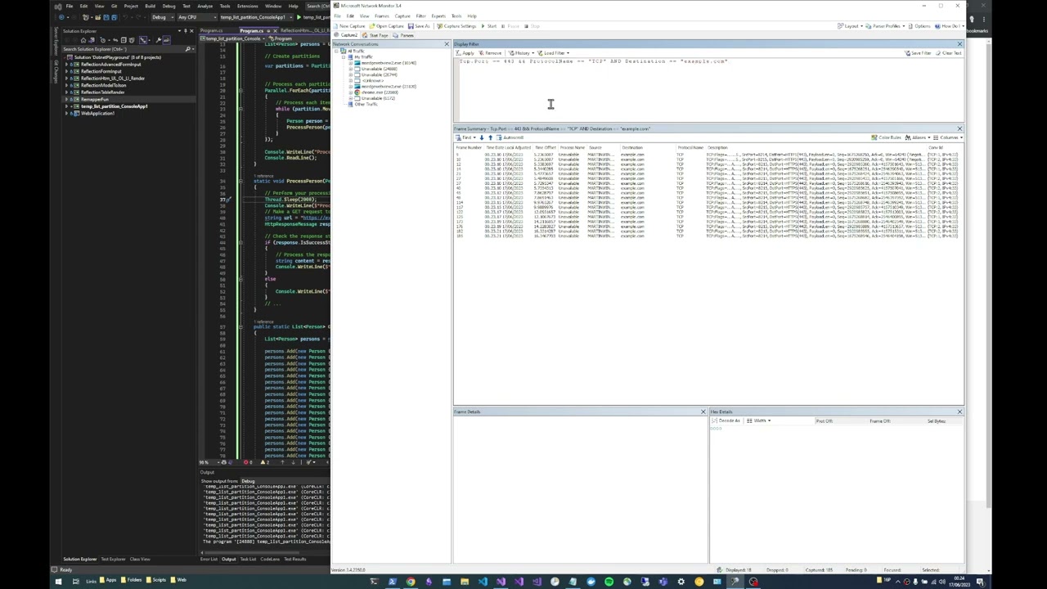The image size is (1047, 589).
Task: Collapse all in Solution Explorer toolbar
Action: point(124,40)
